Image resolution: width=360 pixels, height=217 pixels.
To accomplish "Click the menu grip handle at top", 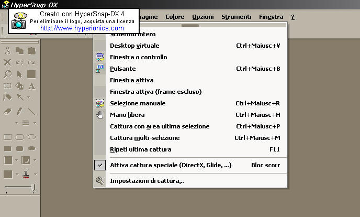I will (190, 25).
